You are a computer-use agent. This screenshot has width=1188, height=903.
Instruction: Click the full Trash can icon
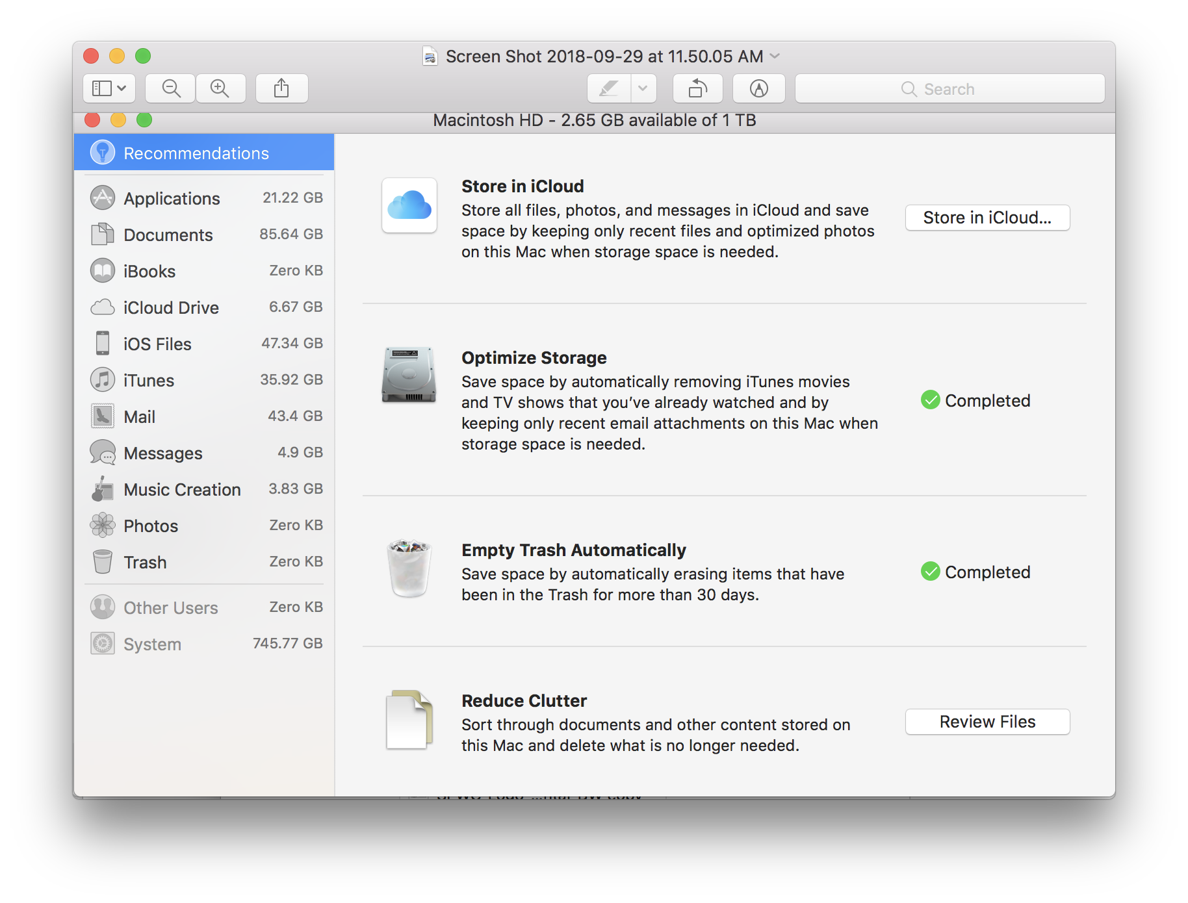[x=409, y=568]
